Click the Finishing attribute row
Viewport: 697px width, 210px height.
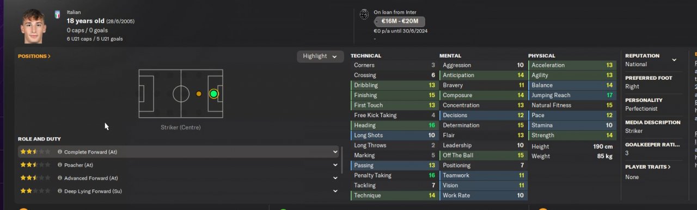[394, 95]
